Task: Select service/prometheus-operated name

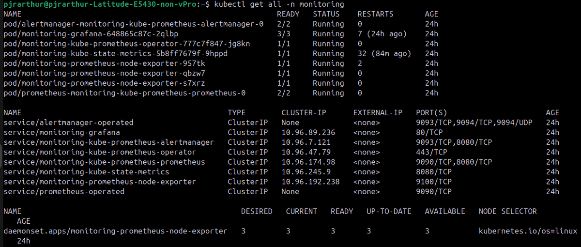Action: (x=64, y=192)
